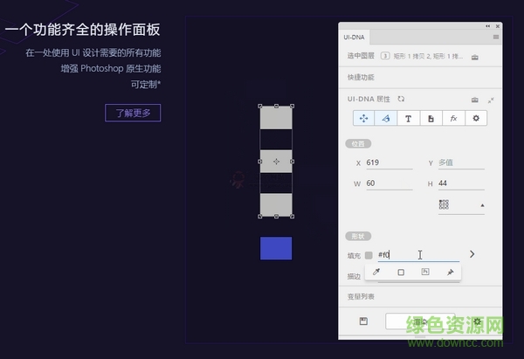The image size is (524, 359).
Task: Click the pin icon in fill popup
Action: (x=451, y=273)
